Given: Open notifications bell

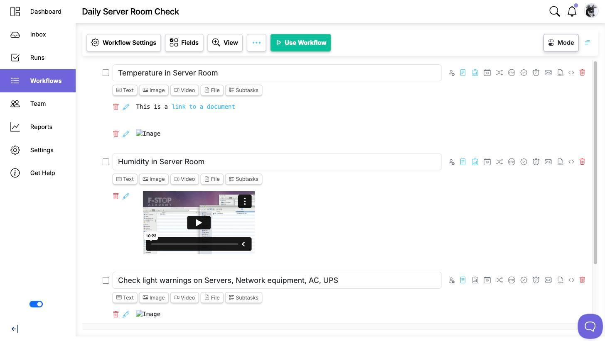Looking at the screenshot, I should (x=572, y=11).
